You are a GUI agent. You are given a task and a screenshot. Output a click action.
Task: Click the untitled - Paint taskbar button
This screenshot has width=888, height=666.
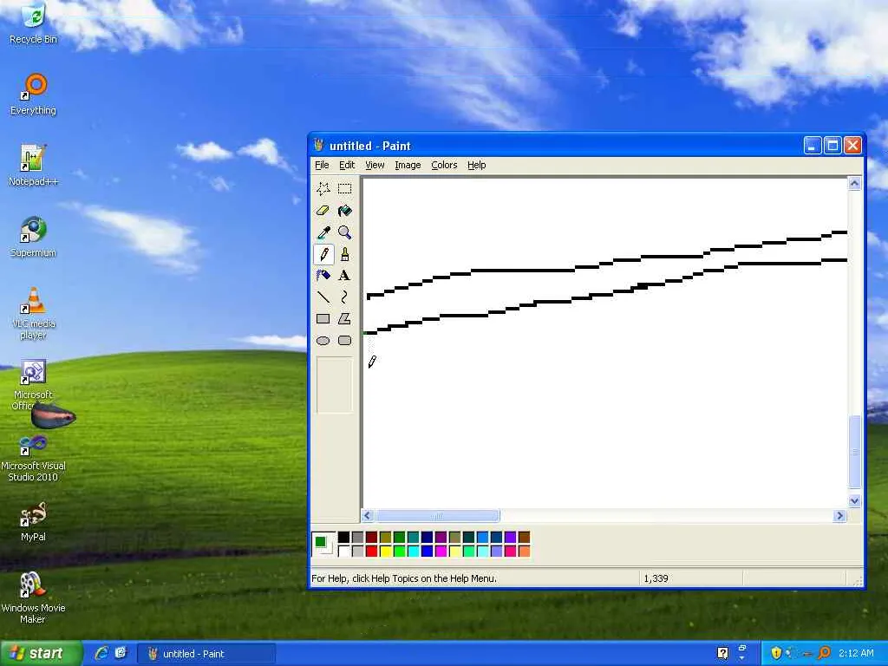coord(206,654)
